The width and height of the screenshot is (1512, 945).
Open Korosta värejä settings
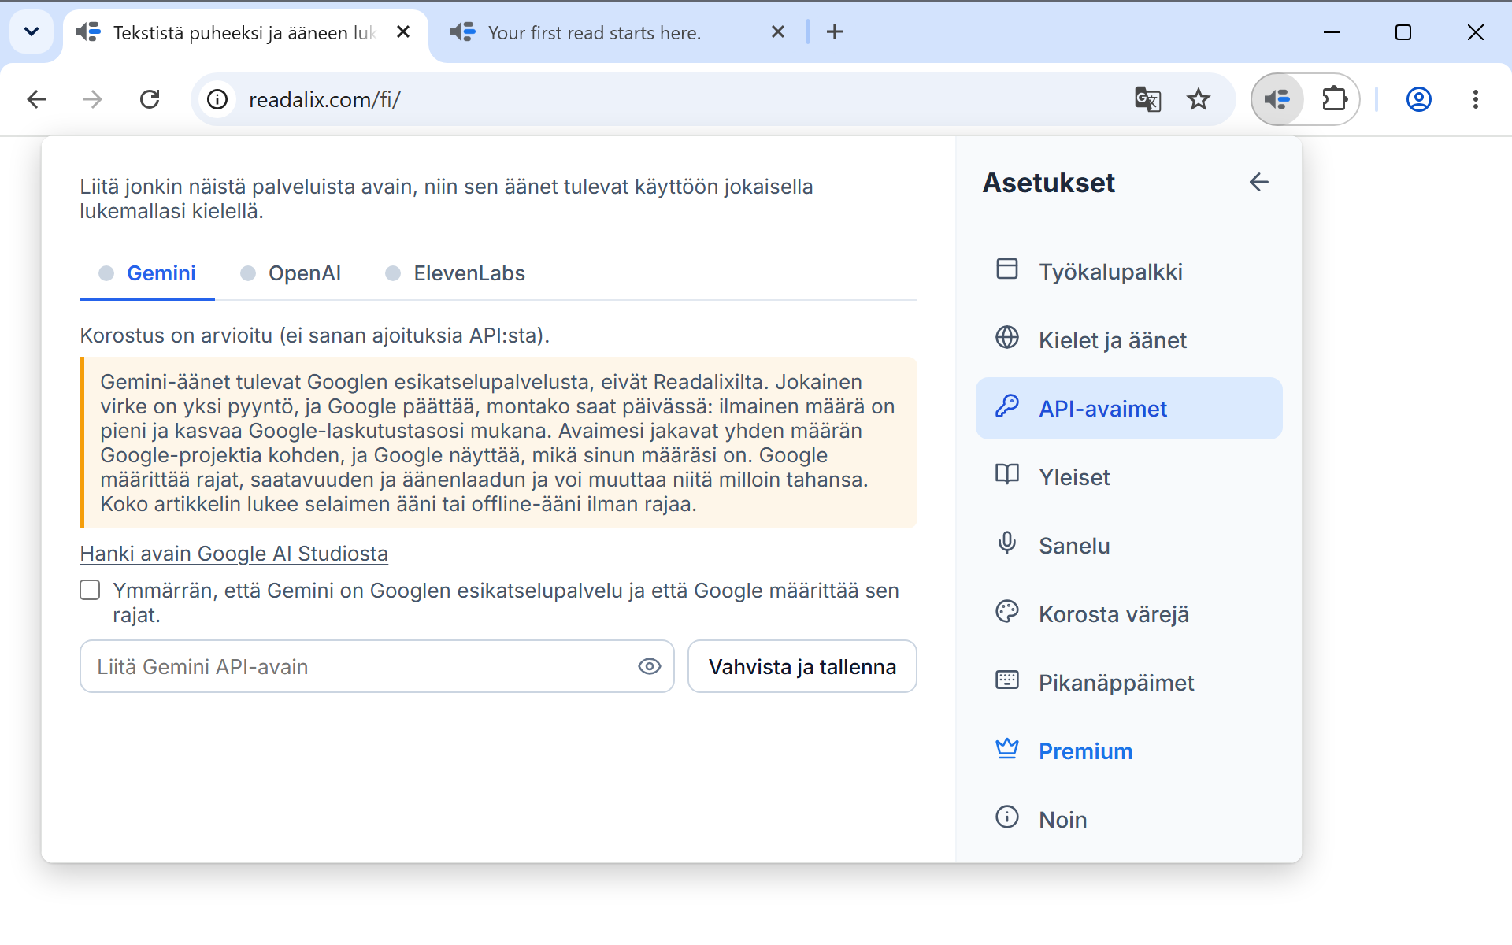pyautogui.click(x=1128, y=614)
